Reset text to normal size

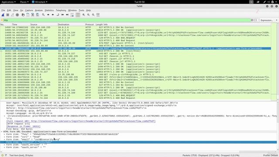coord(93,15)
